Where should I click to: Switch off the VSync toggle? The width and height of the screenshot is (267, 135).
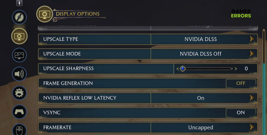241,113
